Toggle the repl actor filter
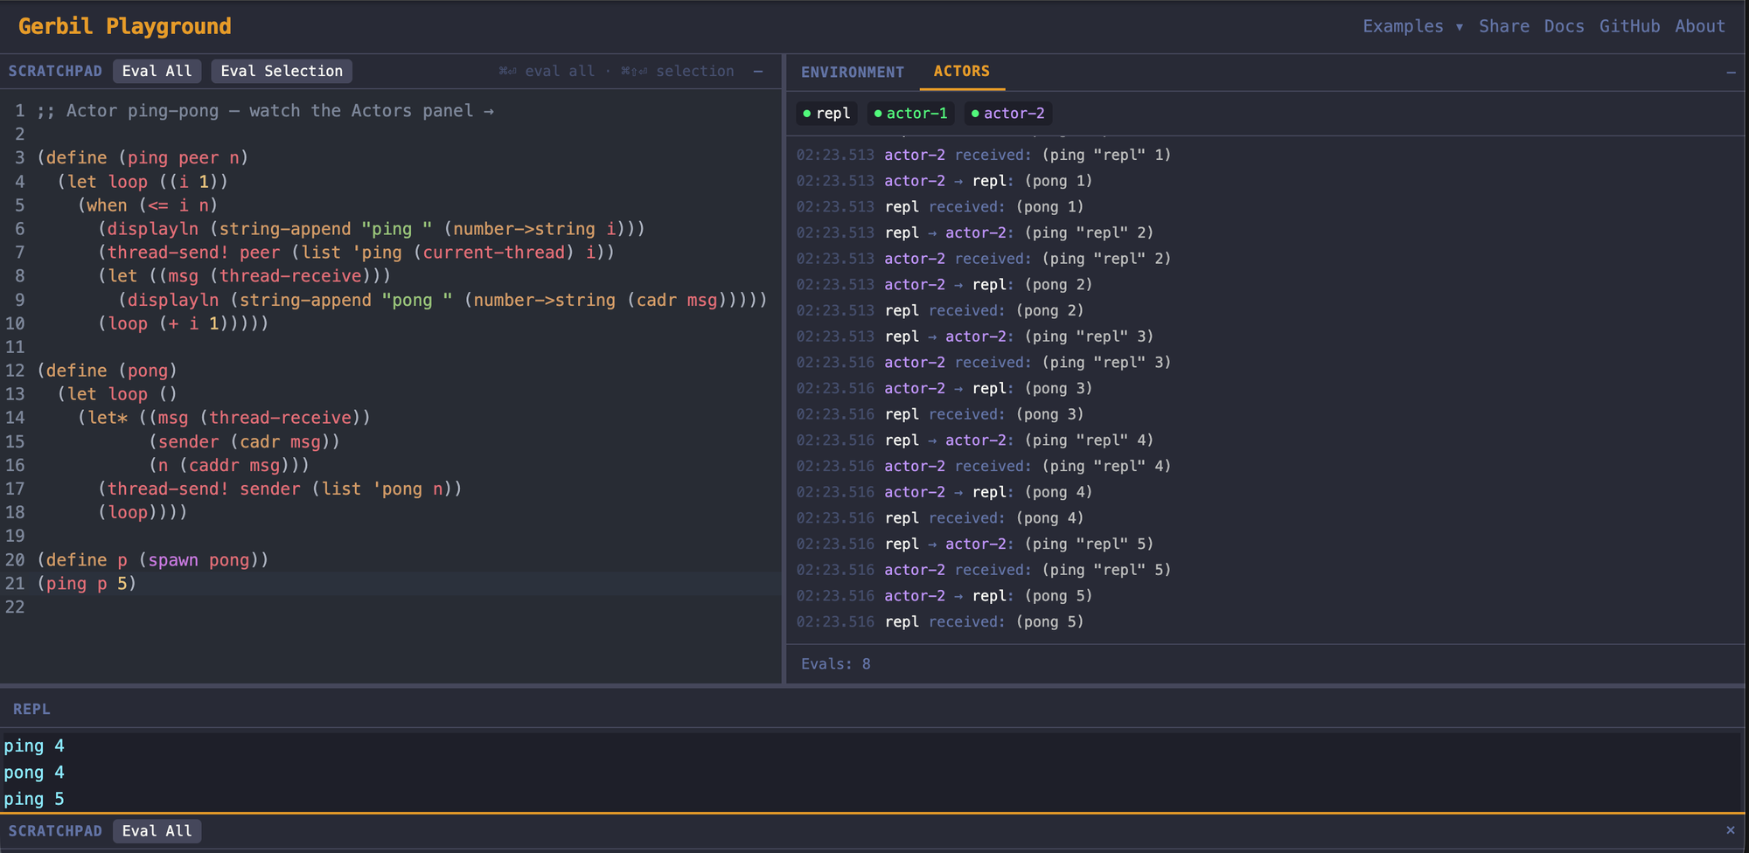Screen dimensions: 1749x853 [x=826, y=114]
